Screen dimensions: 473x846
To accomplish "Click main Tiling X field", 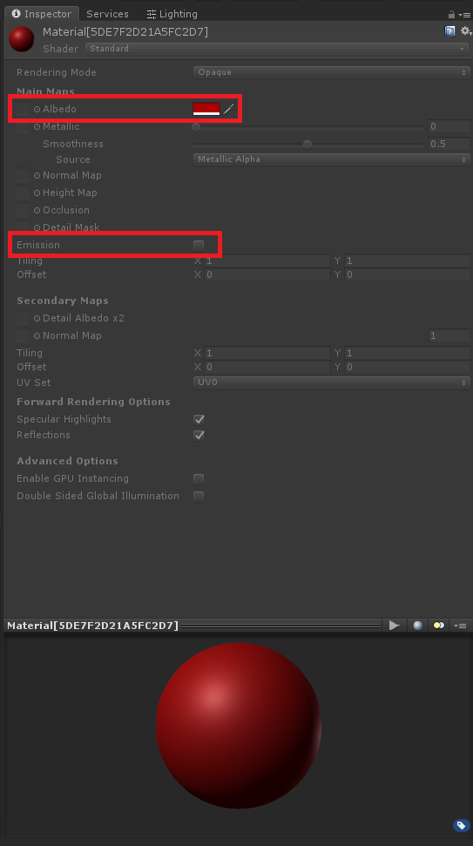I will pyautogui.click(x=267, y=261).
